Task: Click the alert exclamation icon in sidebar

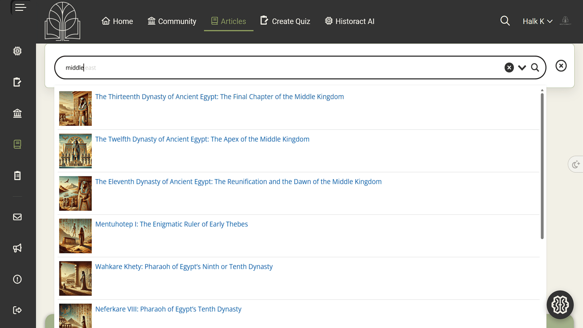Action: tap(17, 279)
